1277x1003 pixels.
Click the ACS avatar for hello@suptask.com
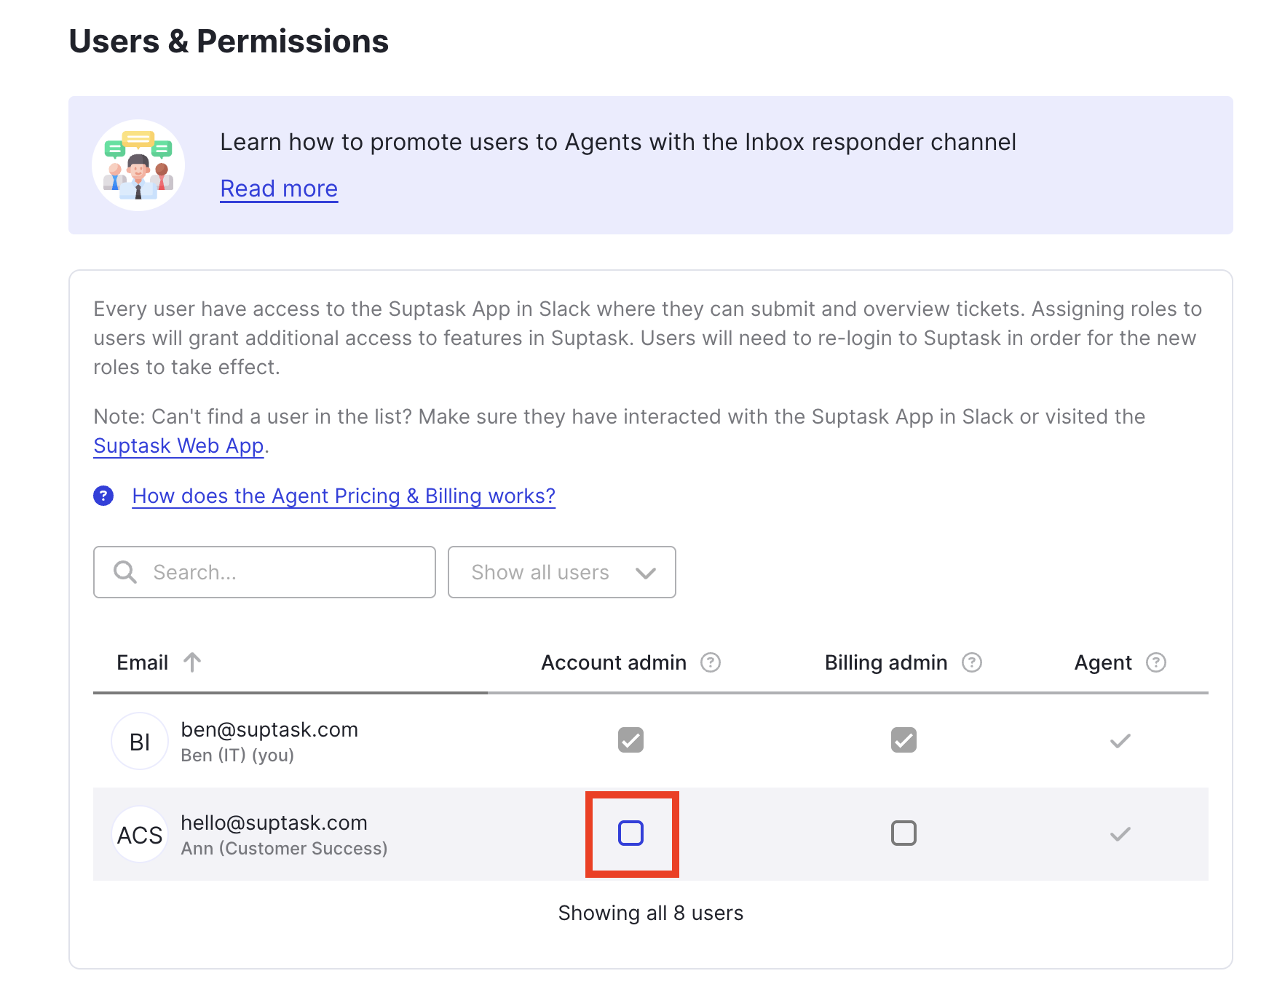(140, 834)
